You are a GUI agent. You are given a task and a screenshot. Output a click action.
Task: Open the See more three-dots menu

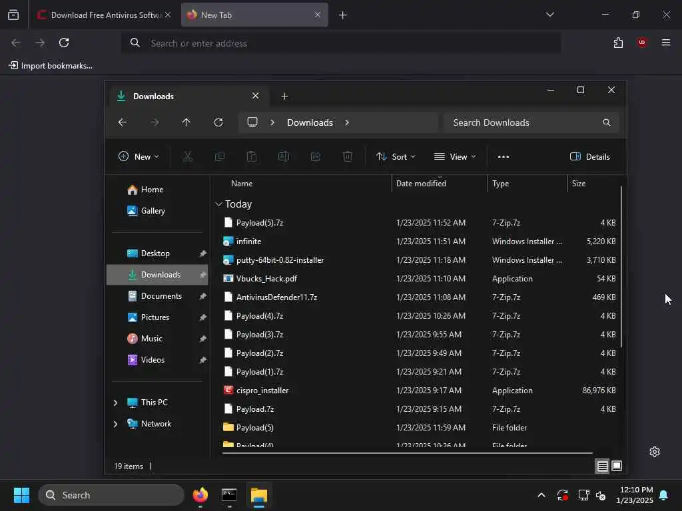(504, 157)
